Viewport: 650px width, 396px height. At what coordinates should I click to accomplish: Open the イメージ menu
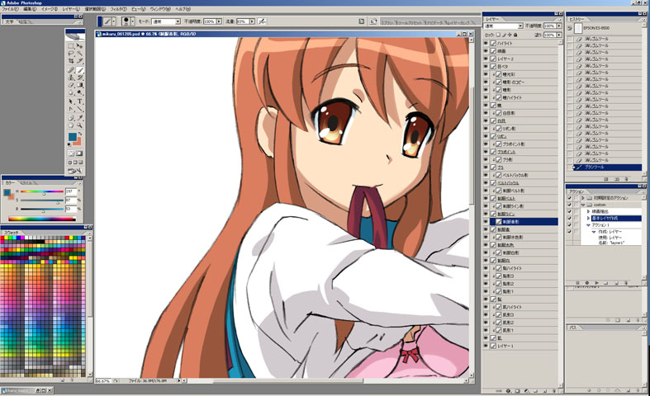pyautogui.click(x=50, y=9)
